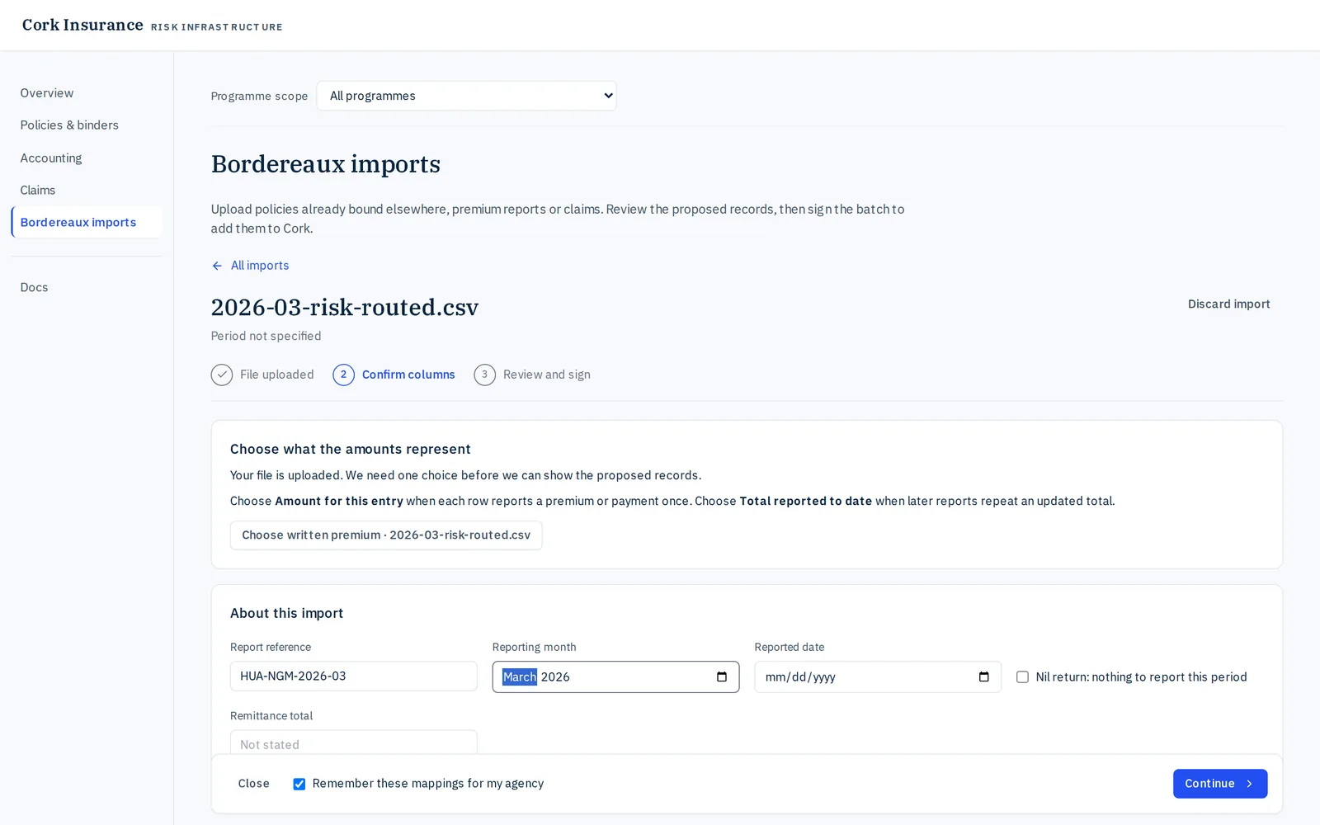Enable the Nil return checkbox
The height and width of the screenshot is (825, 1320).
click(1022, 676)
